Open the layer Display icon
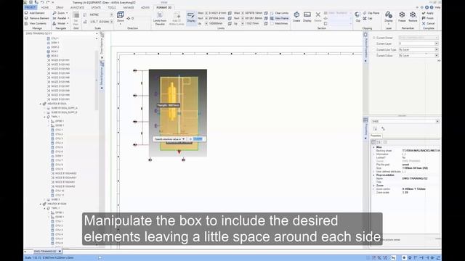 (389, 14)
